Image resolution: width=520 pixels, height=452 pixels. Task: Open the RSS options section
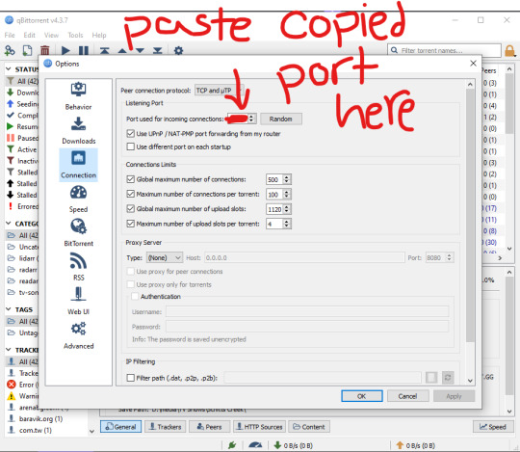[78, 267]
